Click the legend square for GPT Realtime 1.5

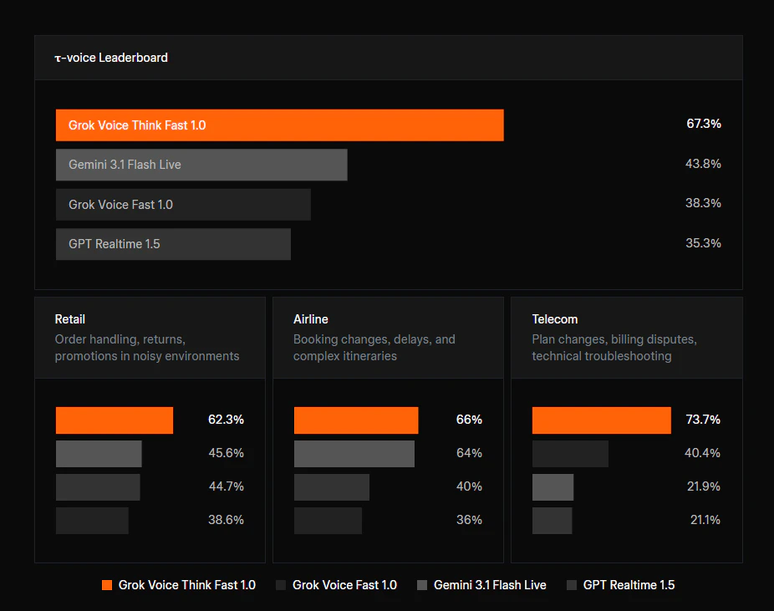pyautogui.click(x=572, y=585)
